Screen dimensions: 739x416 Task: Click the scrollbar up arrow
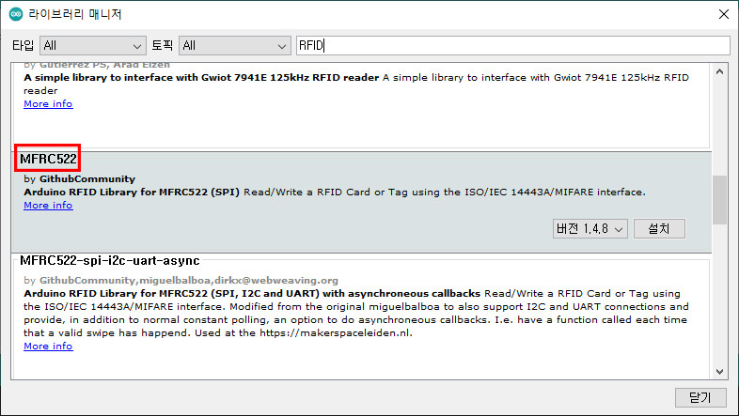[x=719, y=71]
